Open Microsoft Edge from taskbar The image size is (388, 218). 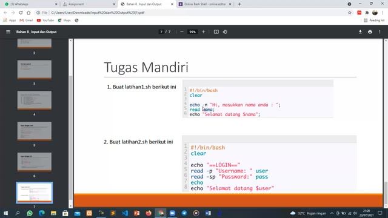point(42,213)
